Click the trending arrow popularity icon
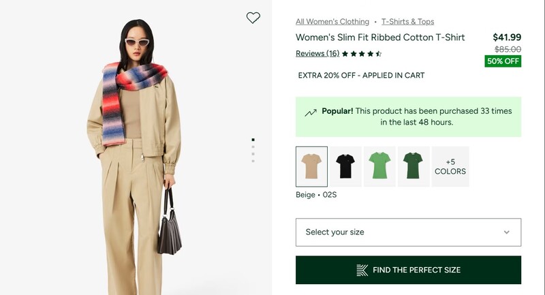This screenshot has width=545, height=295. point(311,112)
